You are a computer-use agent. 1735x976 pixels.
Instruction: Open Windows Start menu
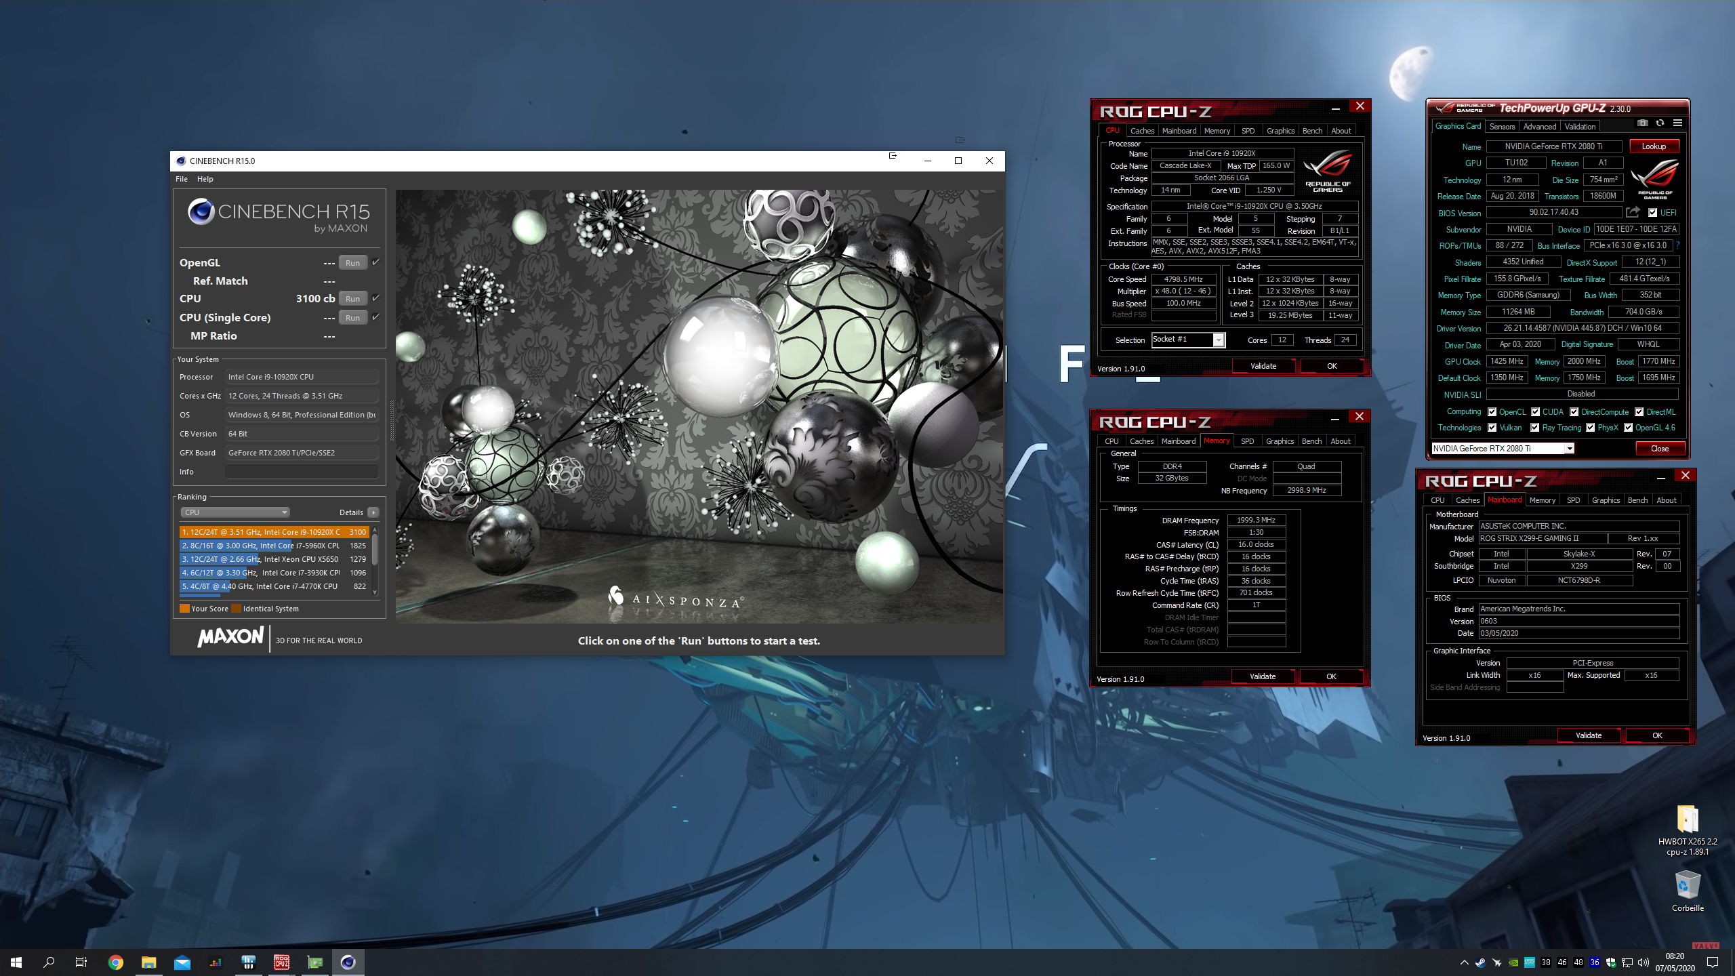tap(16, 962)
